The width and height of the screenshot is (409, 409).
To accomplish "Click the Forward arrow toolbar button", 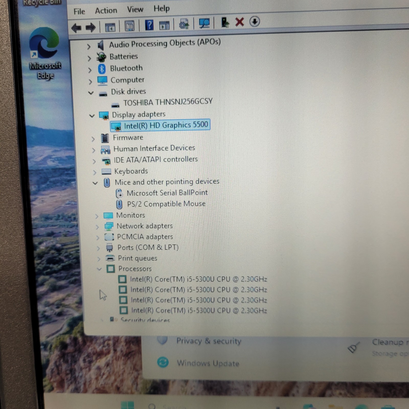I will tap(90, 27).
